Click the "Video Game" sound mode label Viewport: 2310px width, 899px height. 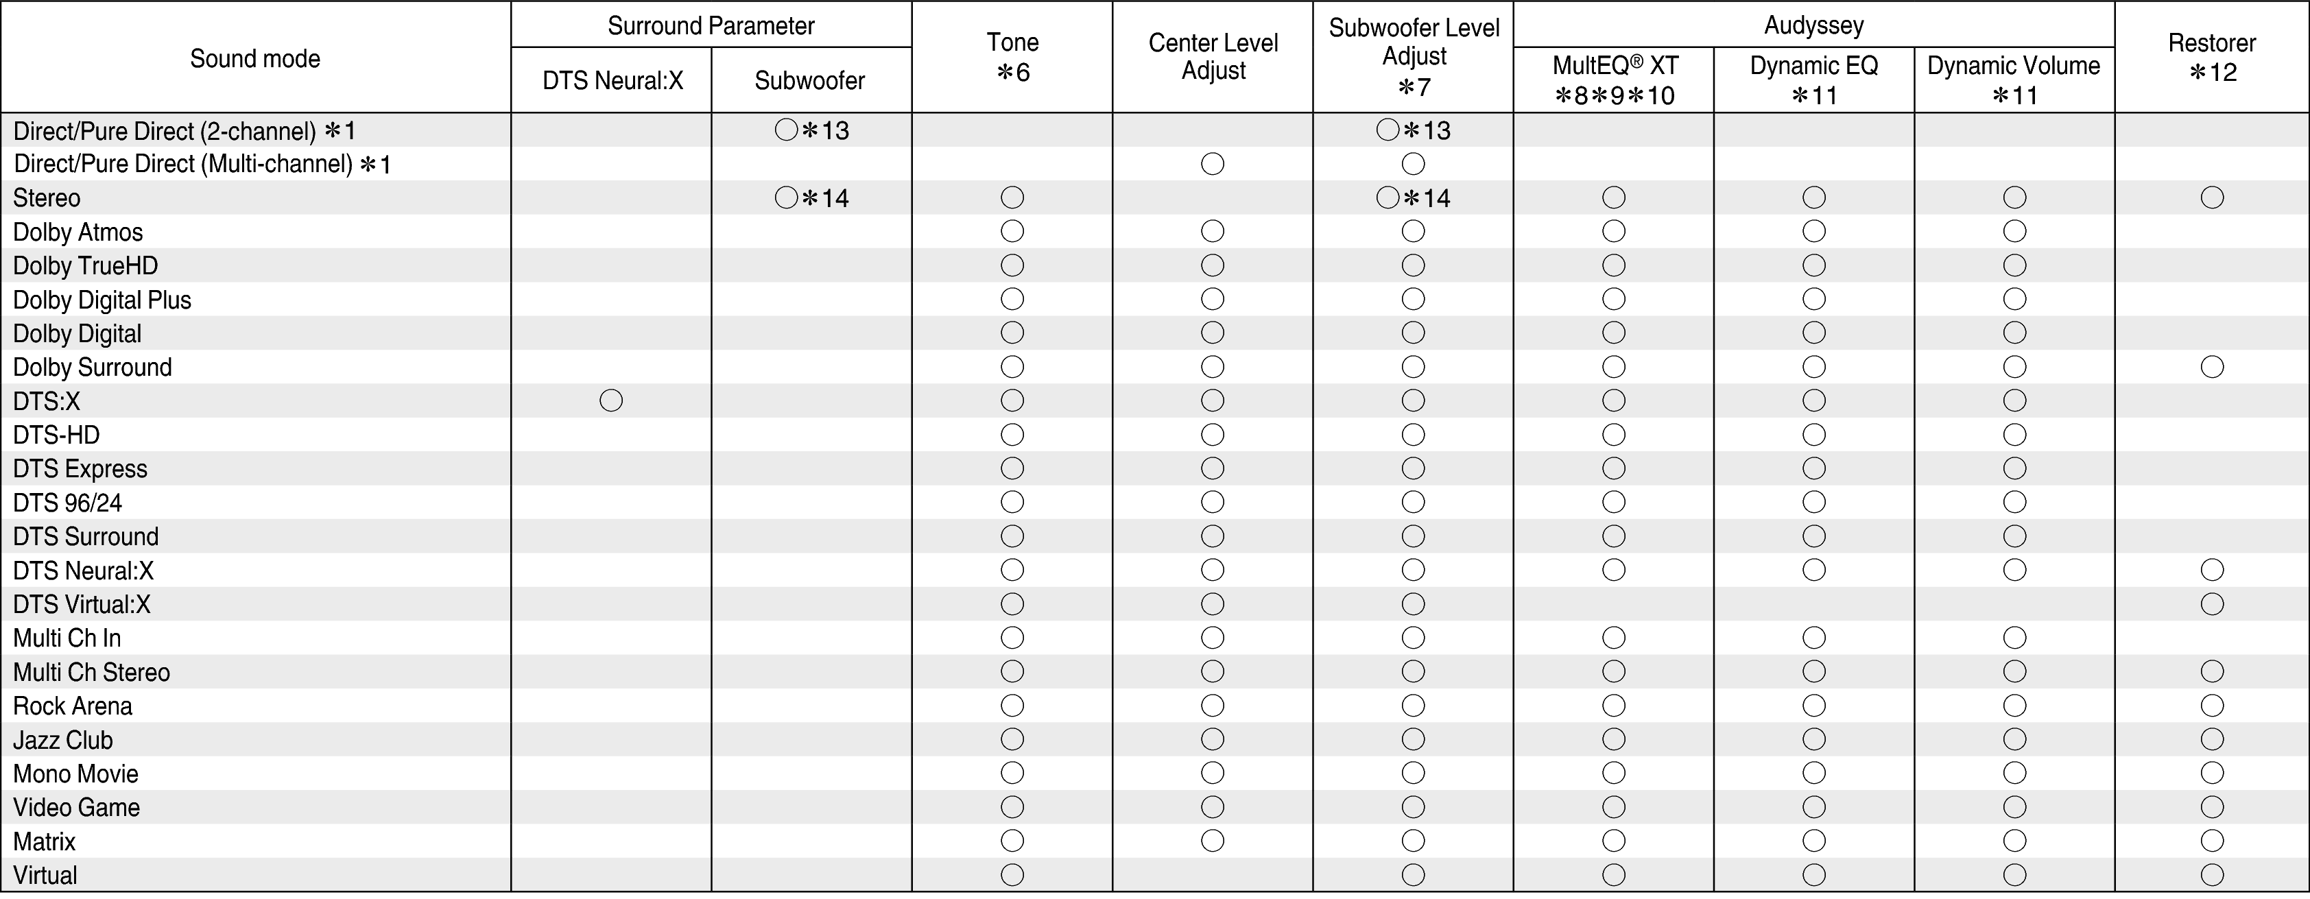point(76,808)
